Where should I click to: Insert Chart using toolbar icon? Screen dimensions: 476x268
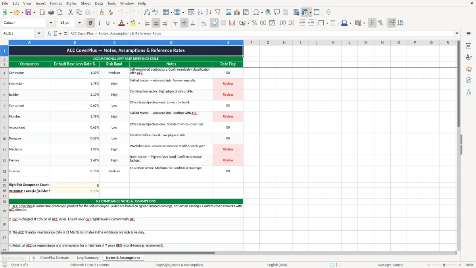tap(237, 12)
